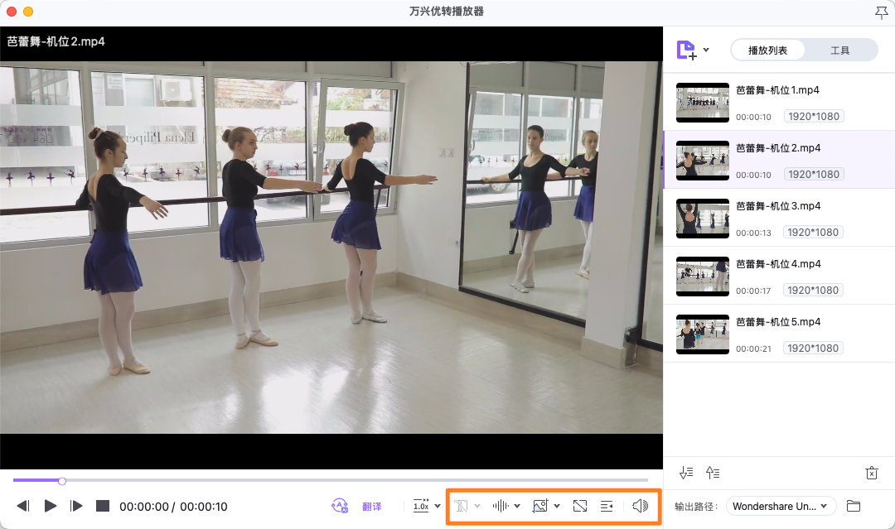
Task: Step to the previous frame
Action: [x=23, y=506]
